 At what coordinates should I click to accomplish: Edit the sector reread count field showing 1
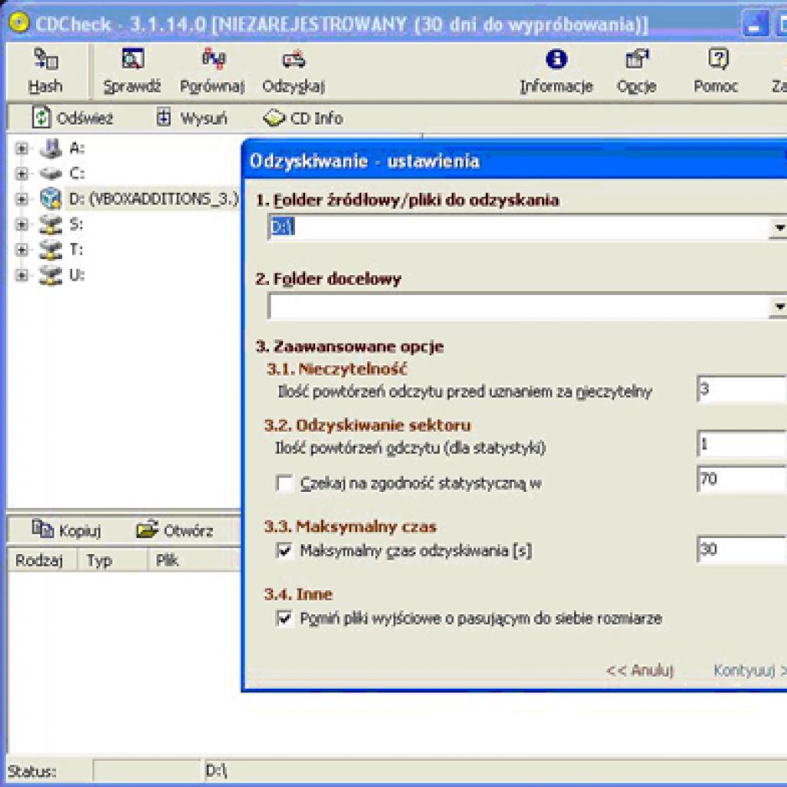click(x=742, y=444)
